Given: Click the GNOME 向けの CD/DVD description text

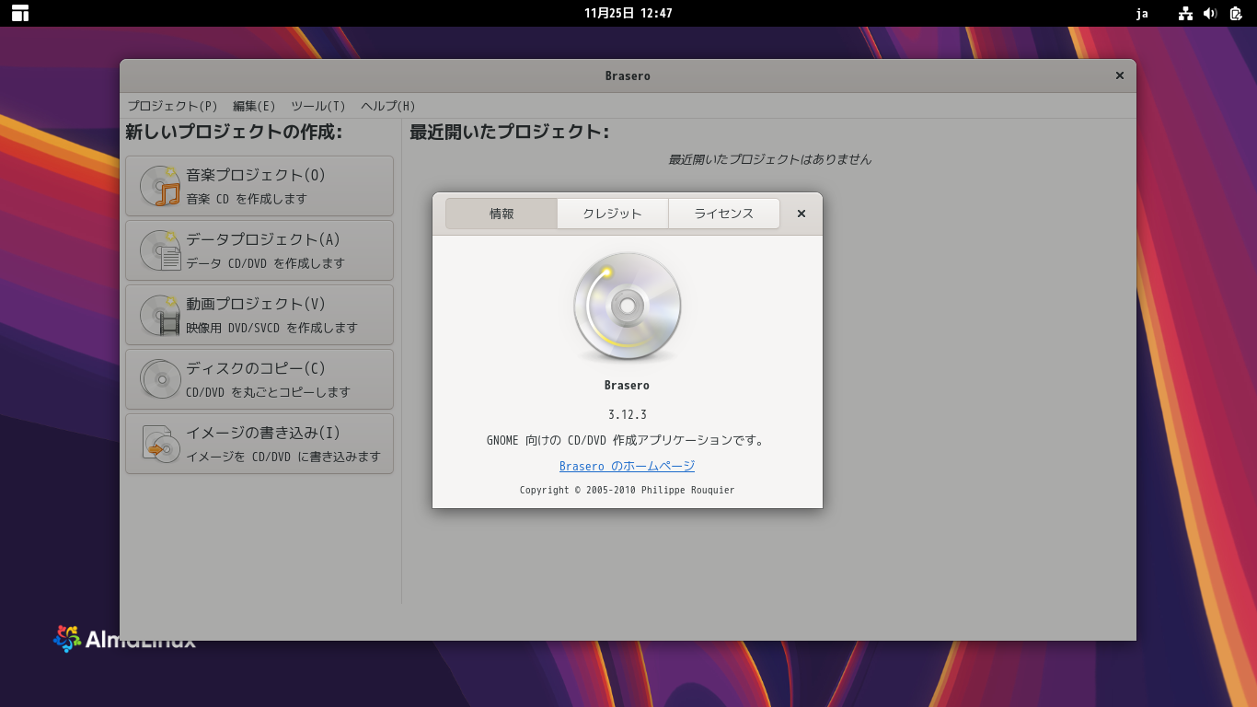Looking at the screenshot, I should tap(628, 440).
